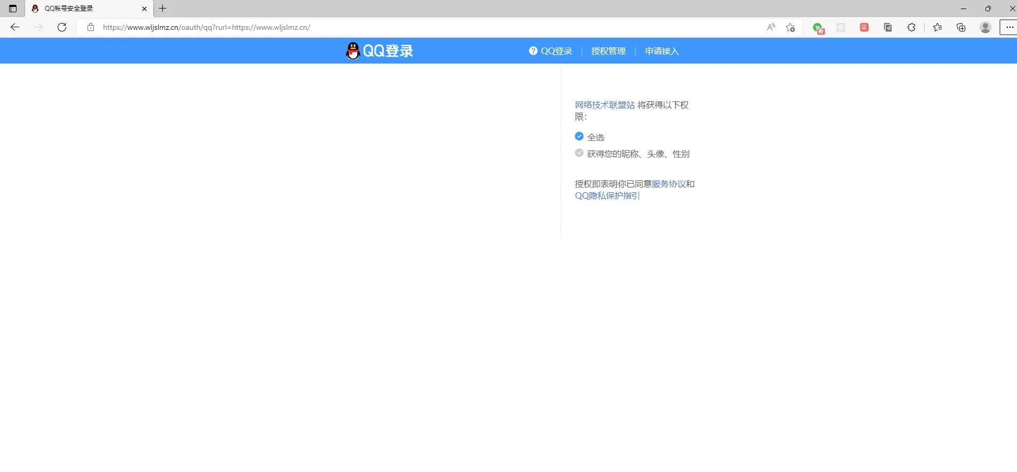The height and width of the screenshot is (472, 1017).
Task: Add this page to favorites
Action: point(791,27)
